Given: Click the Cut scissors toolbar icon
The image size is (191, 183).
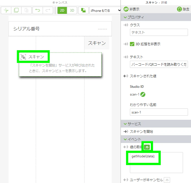Looking at the screenshot, I should click(6, 10).
